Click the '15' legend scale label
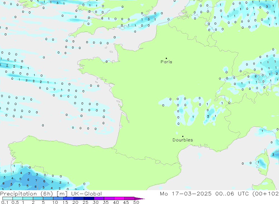The image size is (279, 204). [65, 202]
